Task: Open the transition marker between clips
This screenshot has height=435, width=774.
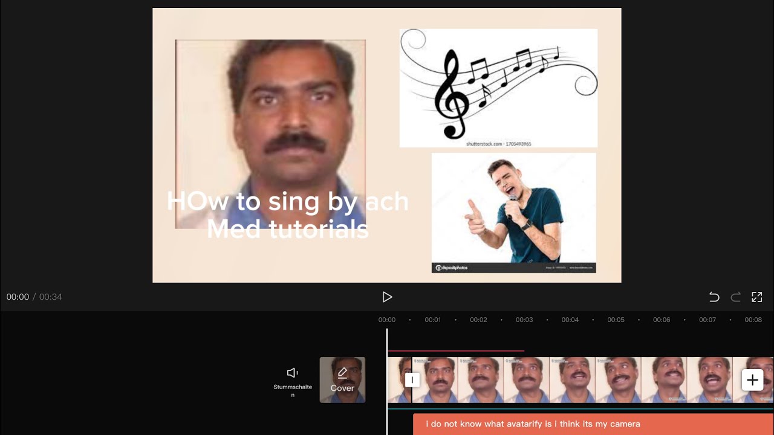Action: tap(412, 380)
